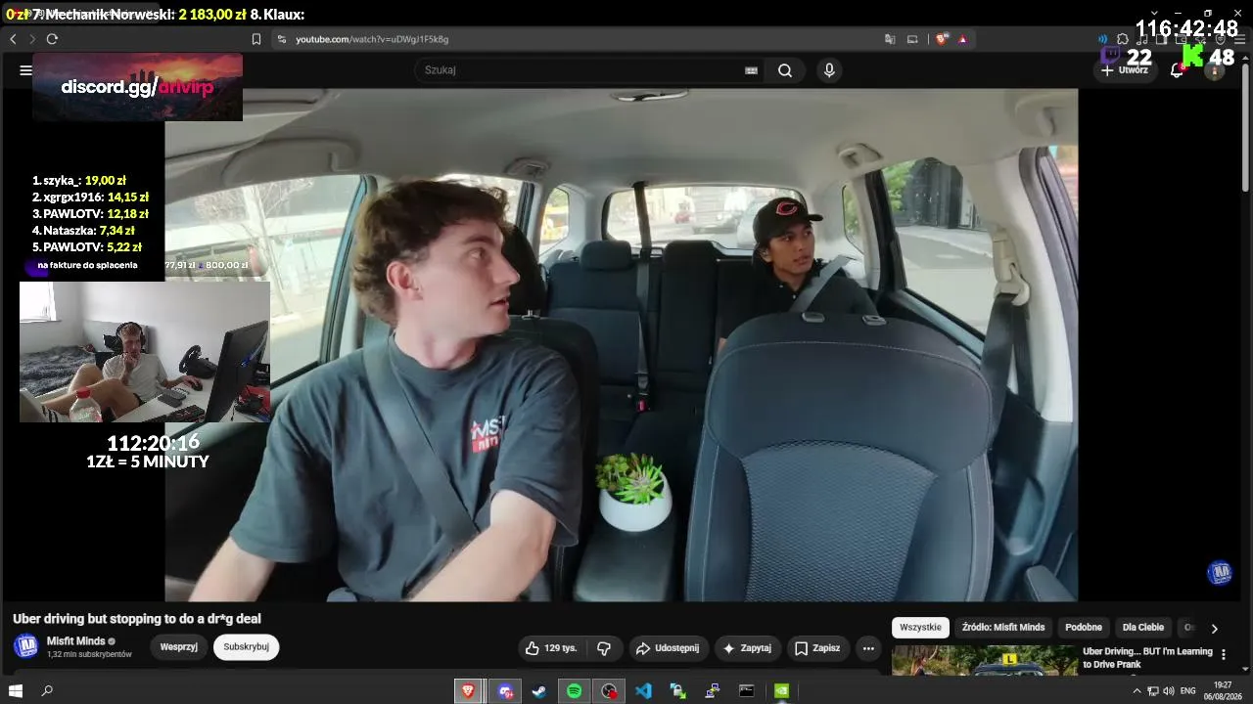This screenshot has width=1253, height=704.
Task: Open the browser main menu hamburger icon
Action: point(1237,39)
